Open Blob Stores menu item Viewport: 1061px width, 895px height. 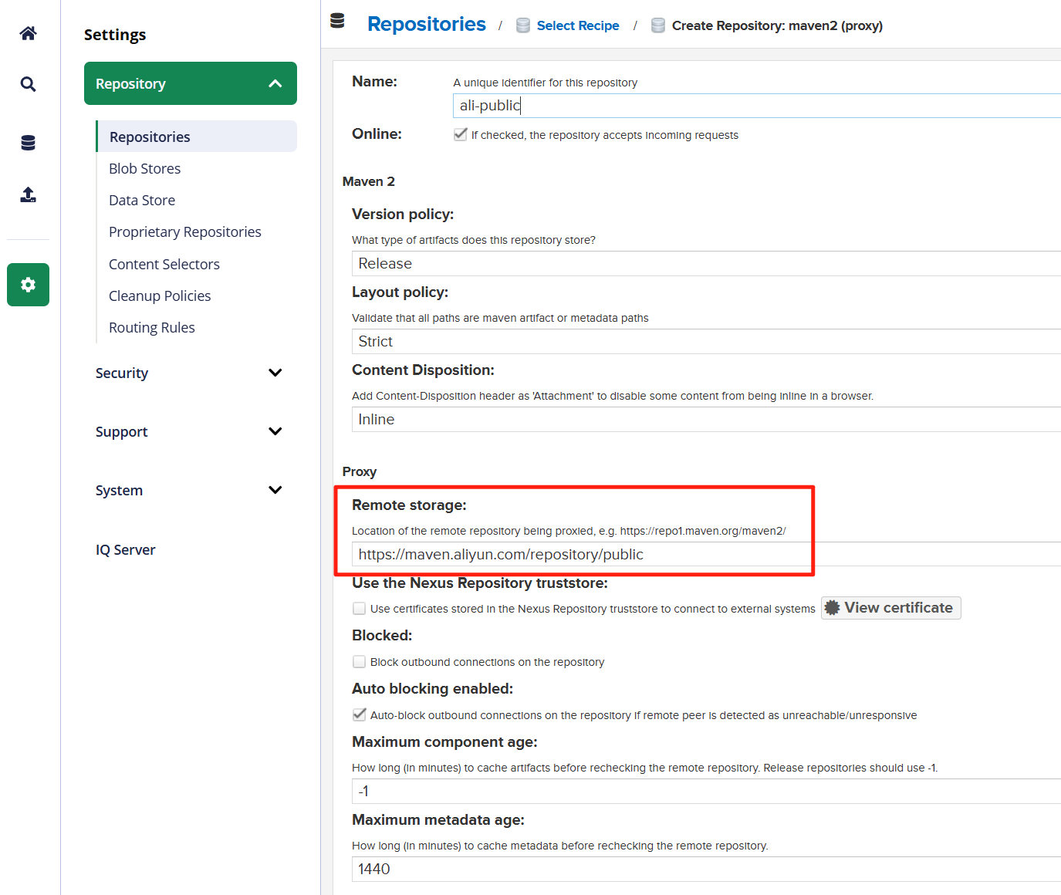pyautogui.click(x=145, y=168)
